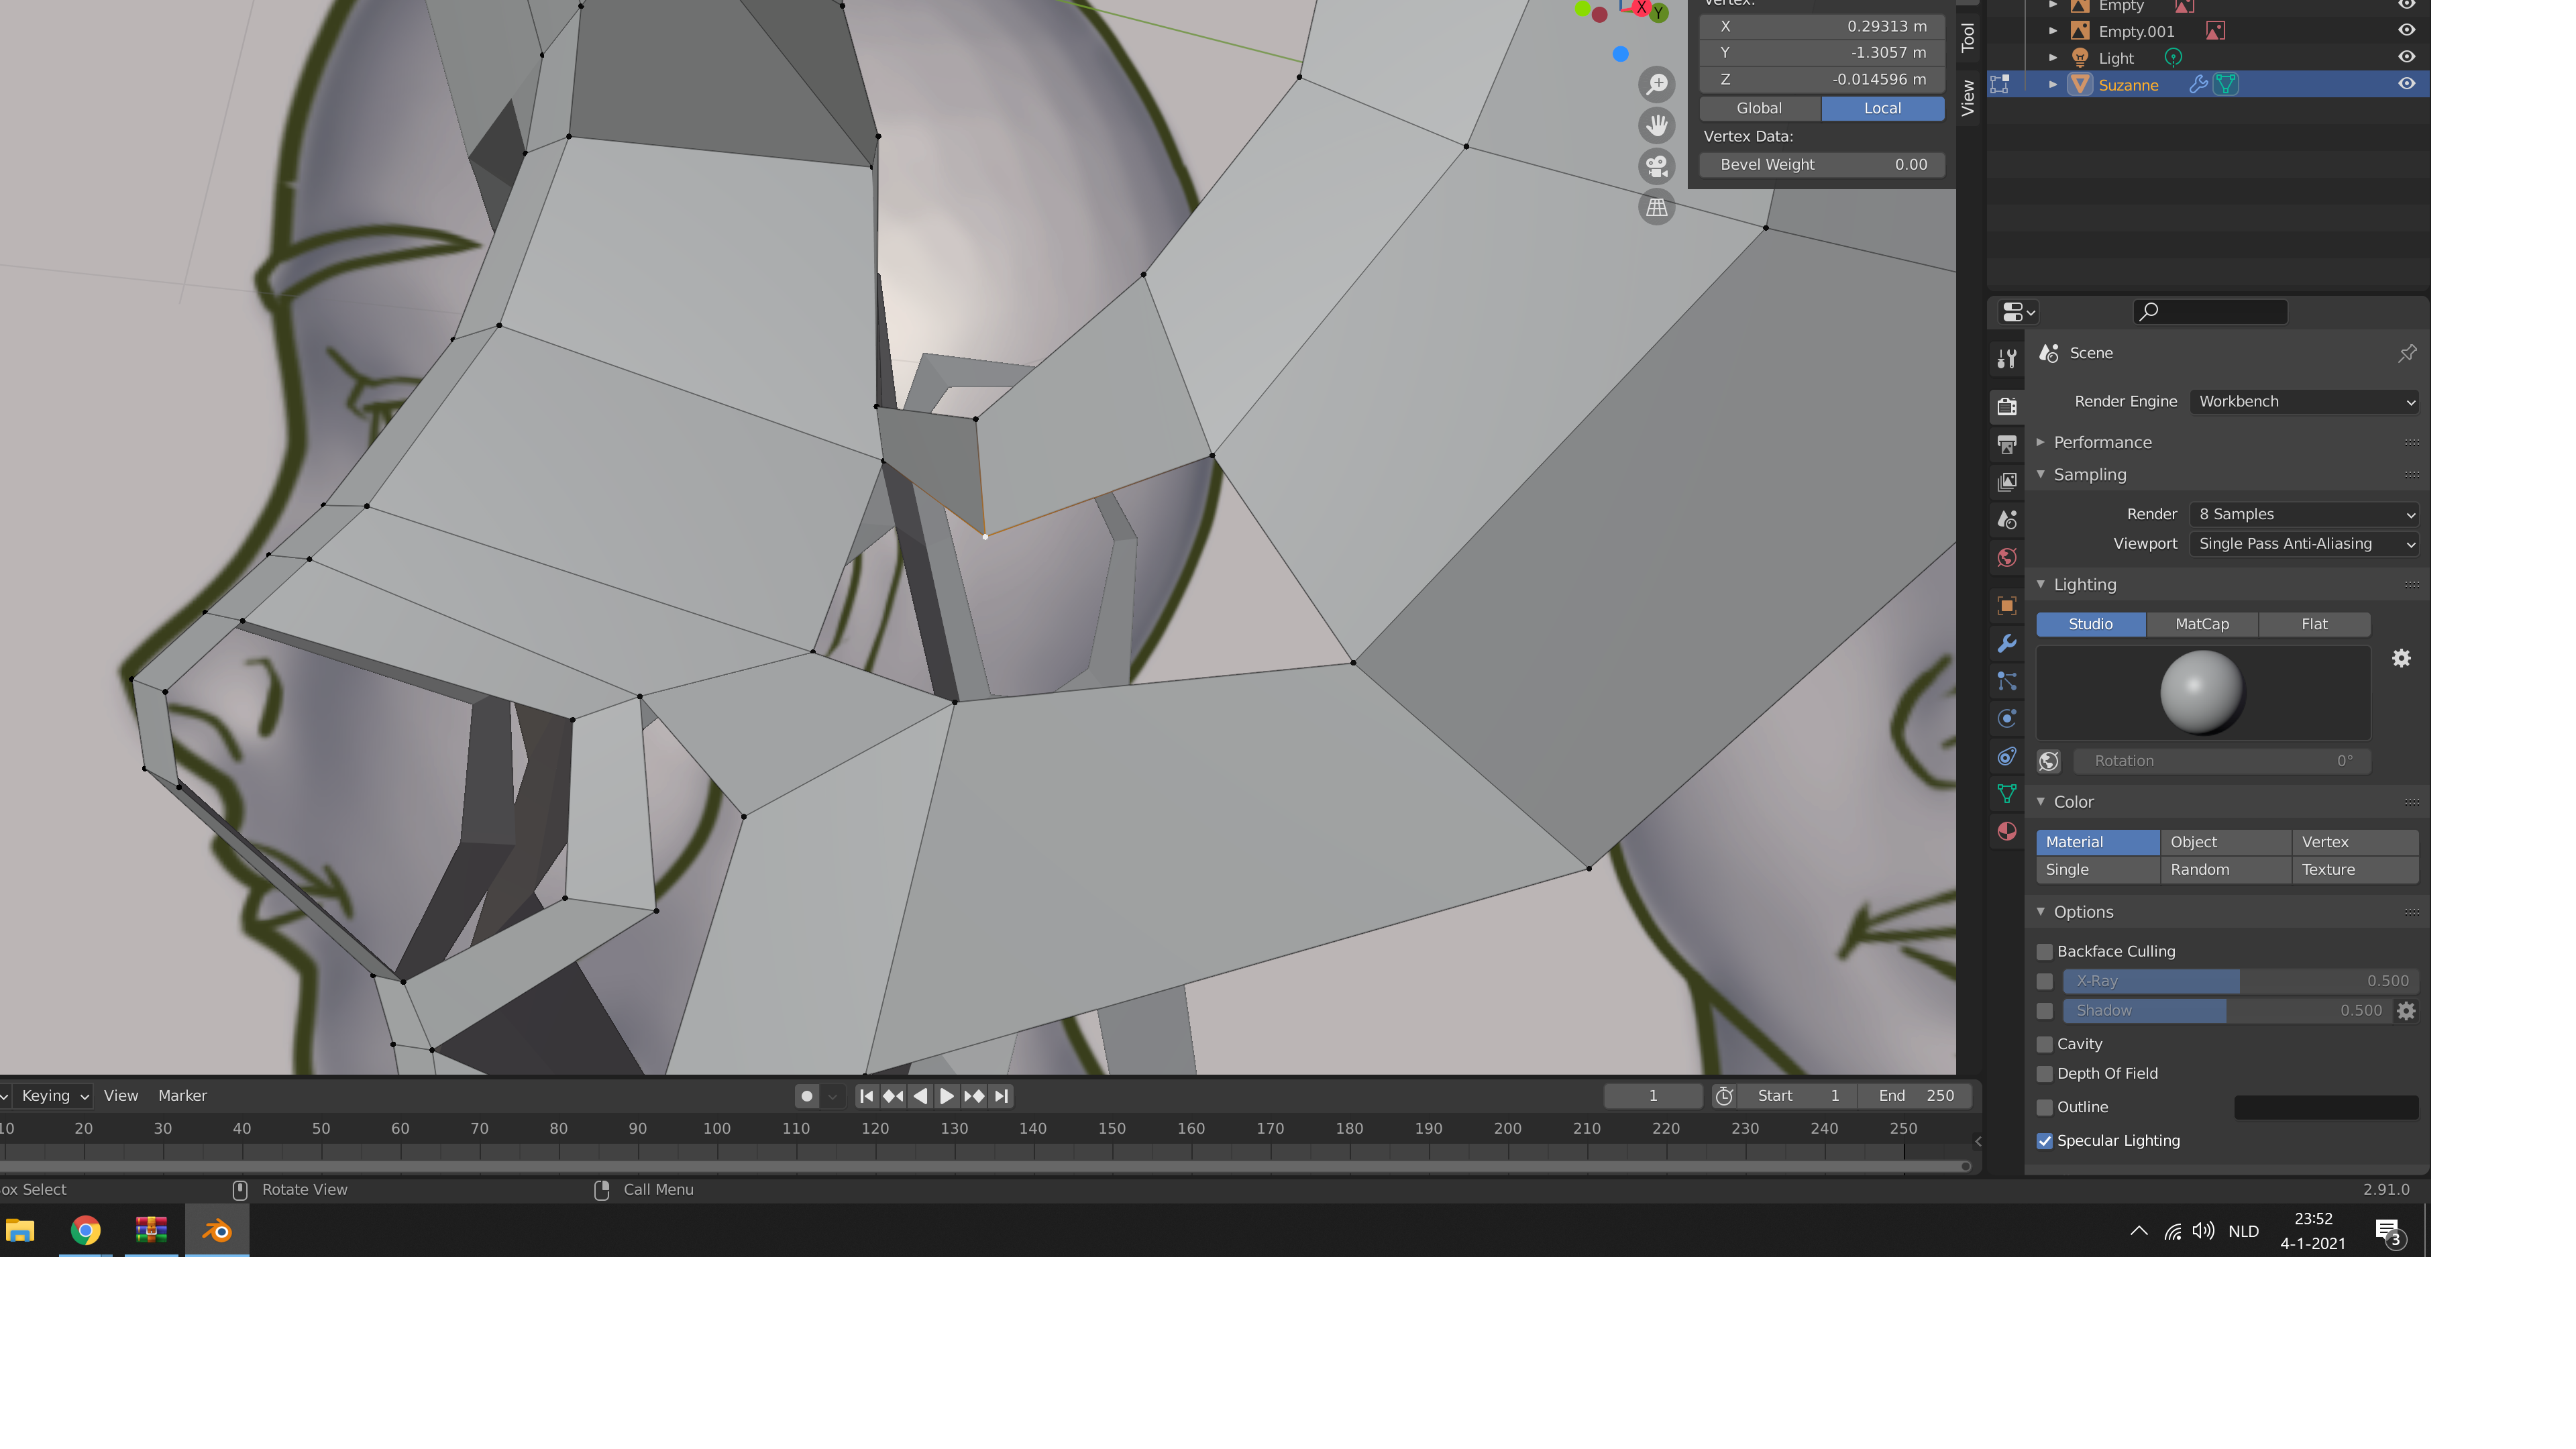Click the pan view hand icon
The width and height of the screenshot is (2576, 1449).
pos(1657,125)
